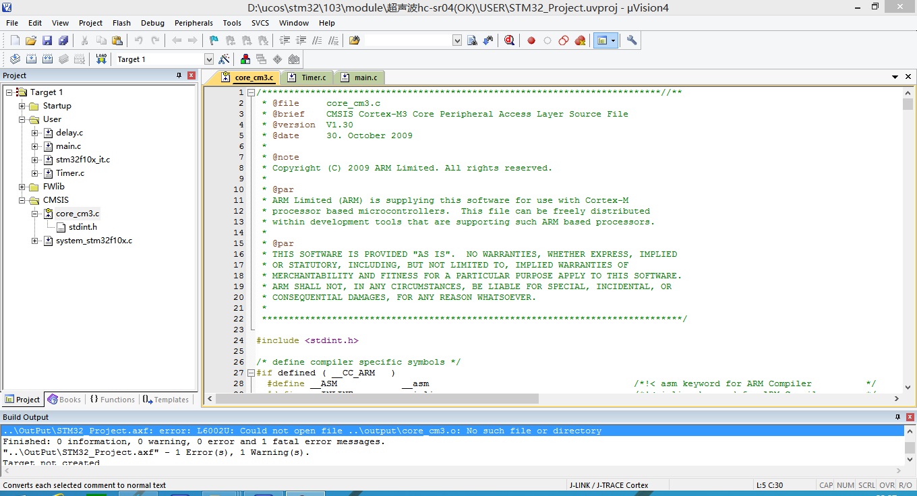917x496 pixels.
Task: Select the Target 1 root node
Action: point(47,92)
